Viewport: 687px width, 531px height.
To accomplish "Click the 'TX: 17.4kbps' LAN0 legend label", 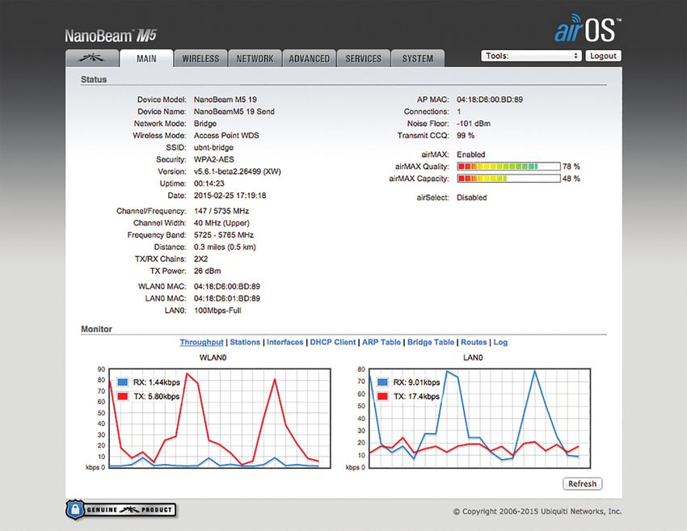I will tap(416, 396).
